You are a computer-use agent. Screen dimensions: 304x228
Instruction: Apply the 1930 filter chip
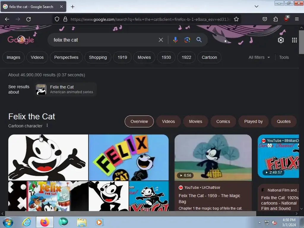point(166,57)
